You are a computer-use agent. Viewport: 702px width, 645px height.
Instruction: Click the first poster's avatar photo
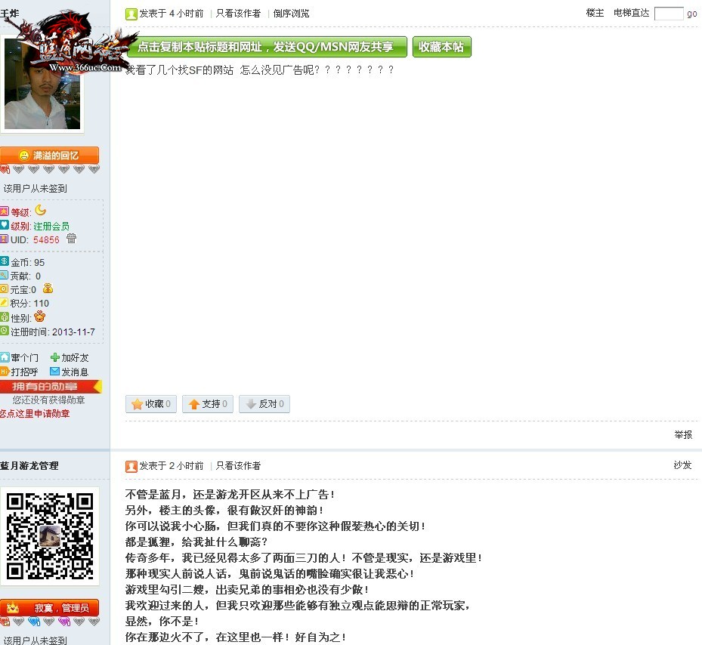(x=42, y=85)
